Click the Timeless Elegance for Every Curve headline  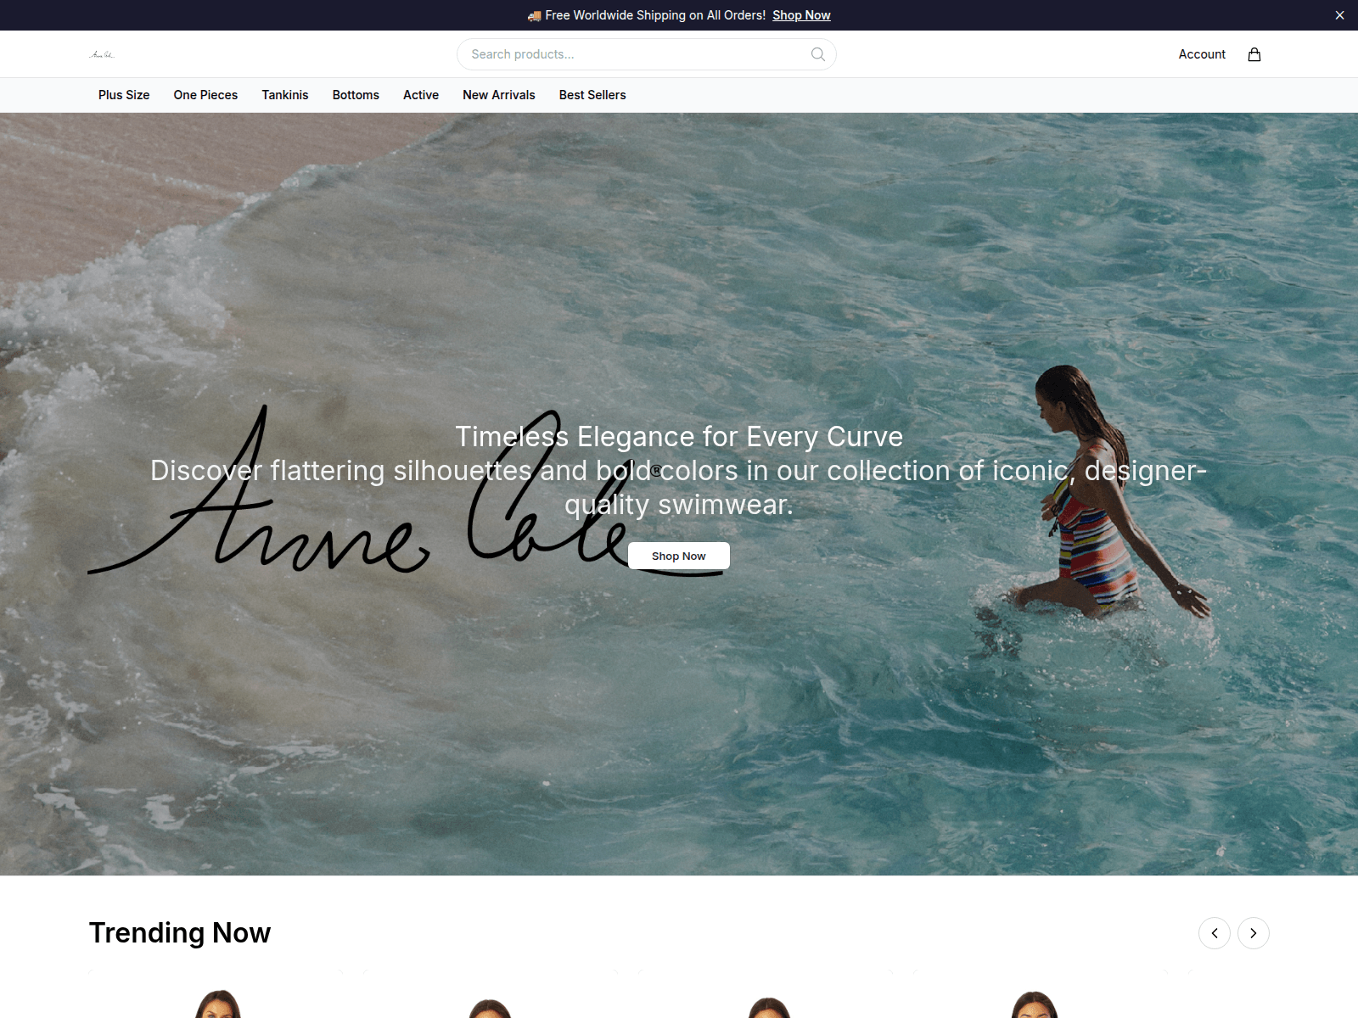679,437
